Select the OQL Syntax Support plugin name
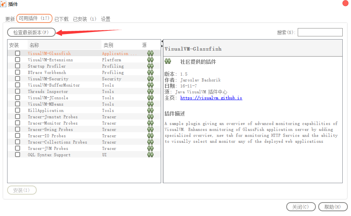The width and height of the screenshot is (351, 216). [49, 155]
